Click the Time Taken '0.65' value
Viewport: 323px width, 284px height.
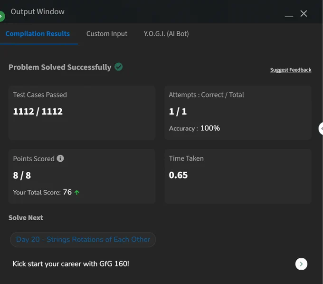[x=178, y=175]
